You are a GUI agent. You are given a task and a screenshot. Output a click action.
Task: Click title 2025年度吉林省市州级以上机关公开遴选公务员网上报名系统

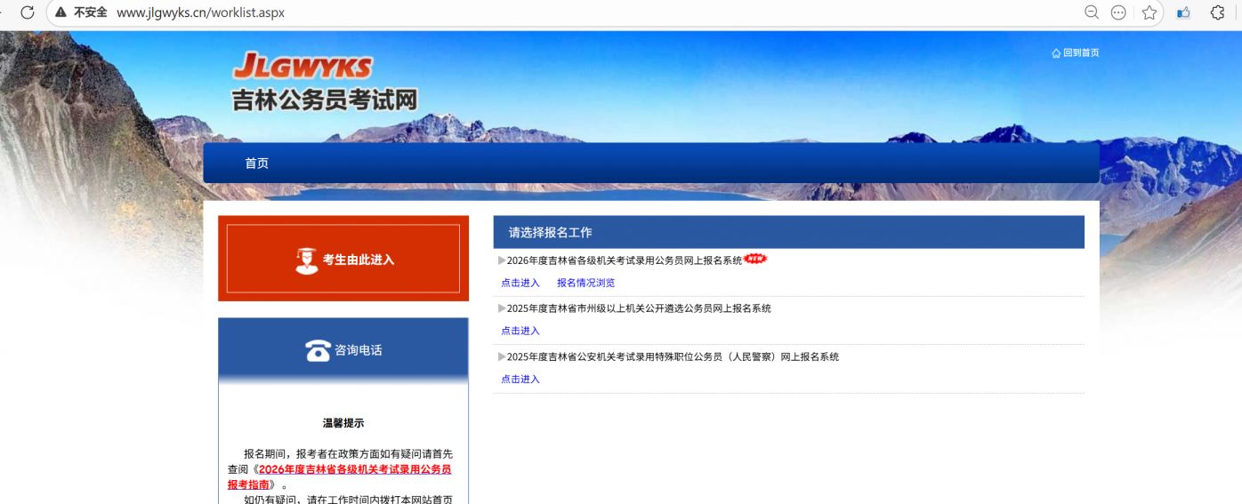[639, 308]
